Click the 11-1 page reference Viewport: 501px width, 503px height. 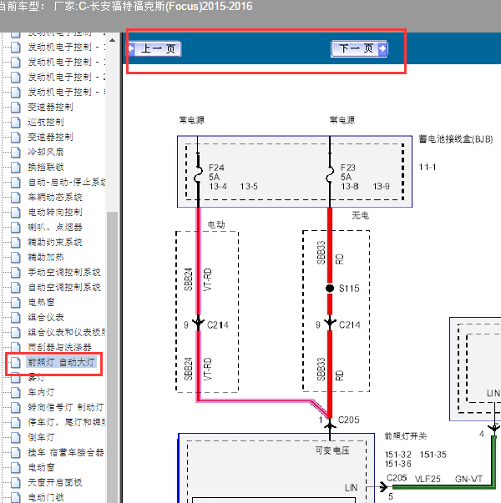(x=428, y=167)
